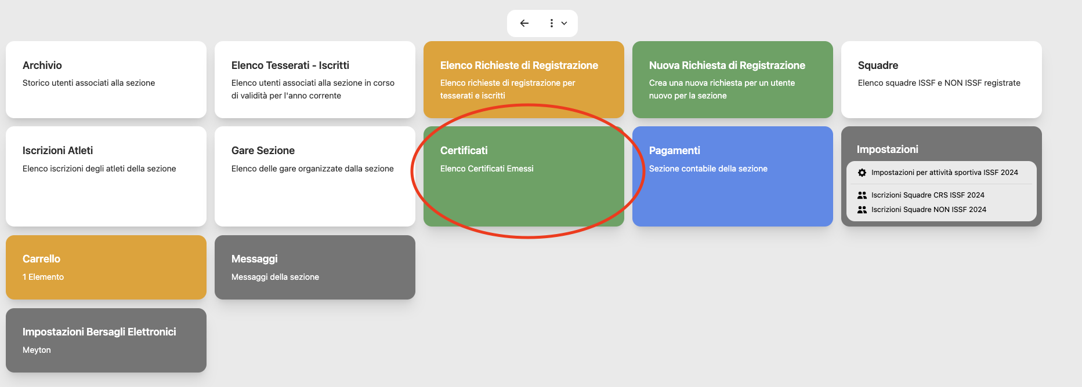Open Elenco Tesserati - Iscritti card

pyautogui.click(x=315, y=79)
